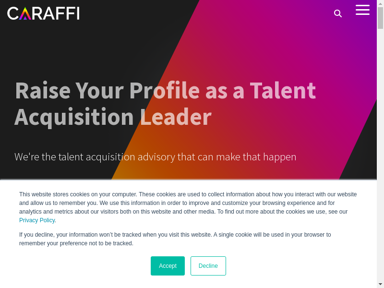Viewport: 384px width, 288px height.
Task: Click the word 'Raise' in the headline
Action: [x=42, y=91]
